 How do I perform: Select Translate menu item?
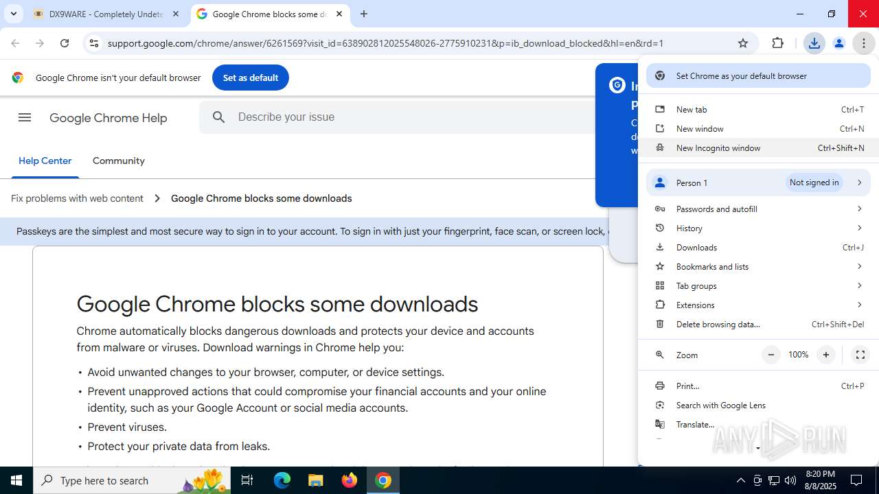[758, 425]
